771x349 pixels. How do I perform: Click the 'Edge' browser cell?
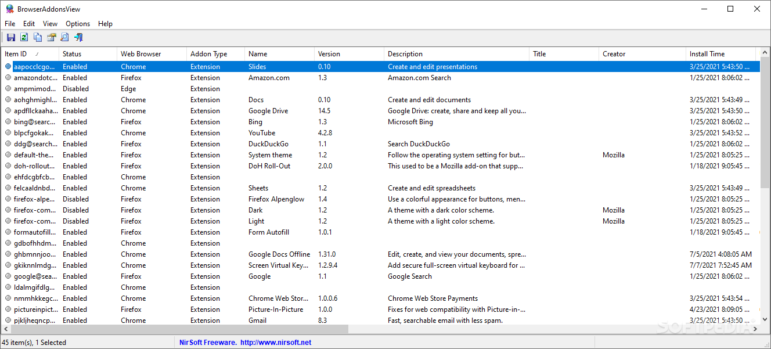pos(128,89)
